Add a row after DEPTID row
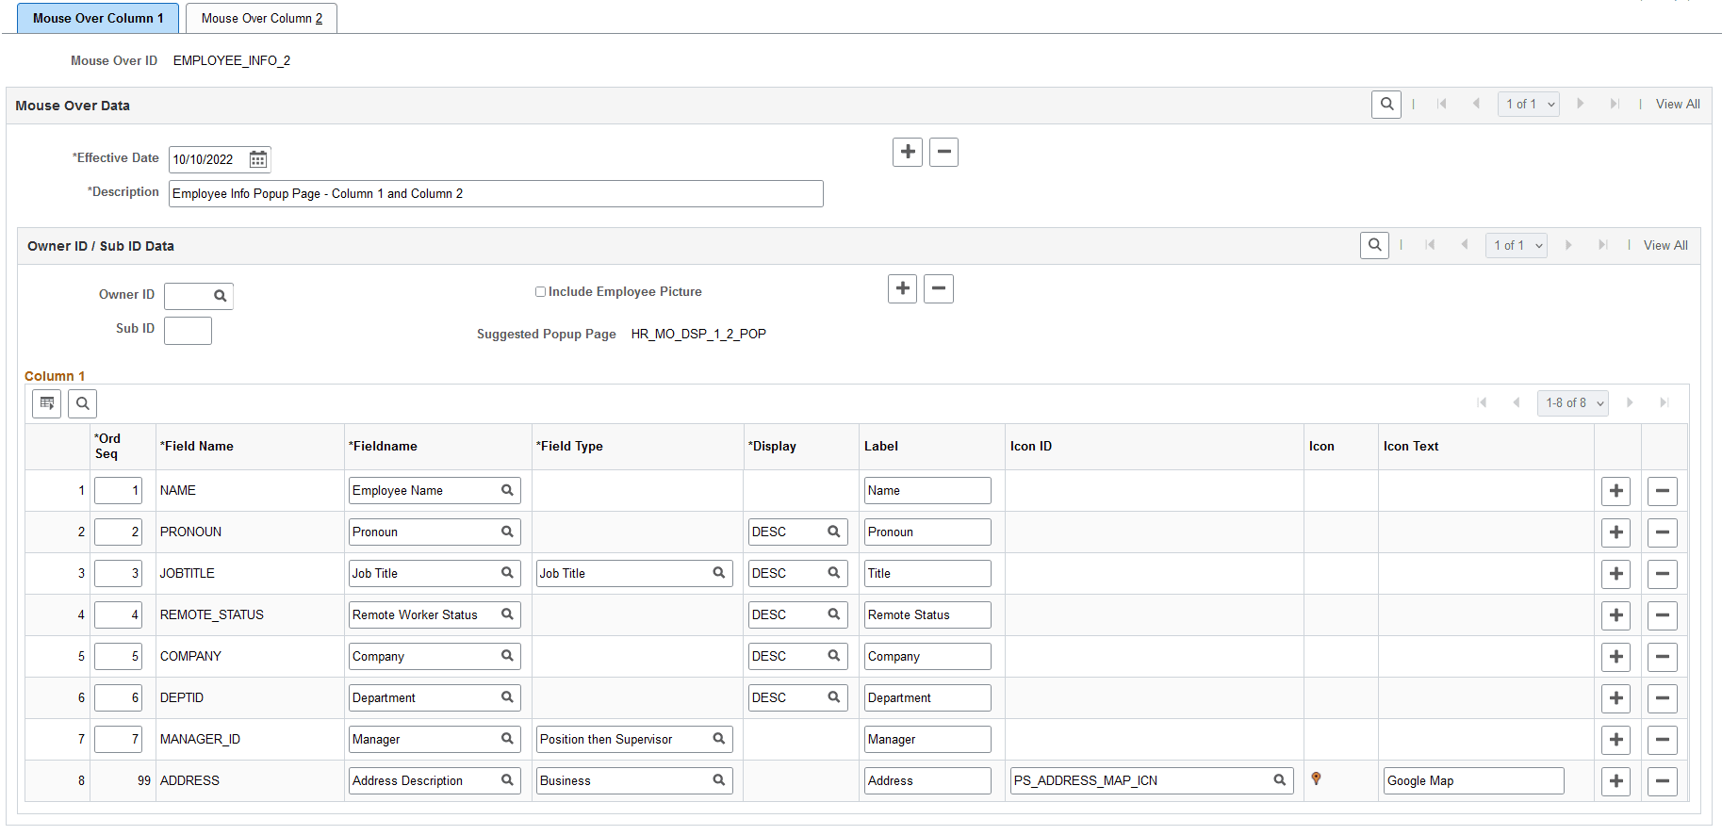The image size is (1722, 835). pos(1615,698)
